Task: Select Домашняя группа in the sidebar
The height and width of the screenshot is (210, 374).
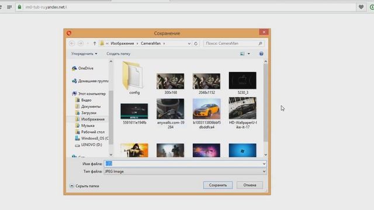Action: [90, 81]
